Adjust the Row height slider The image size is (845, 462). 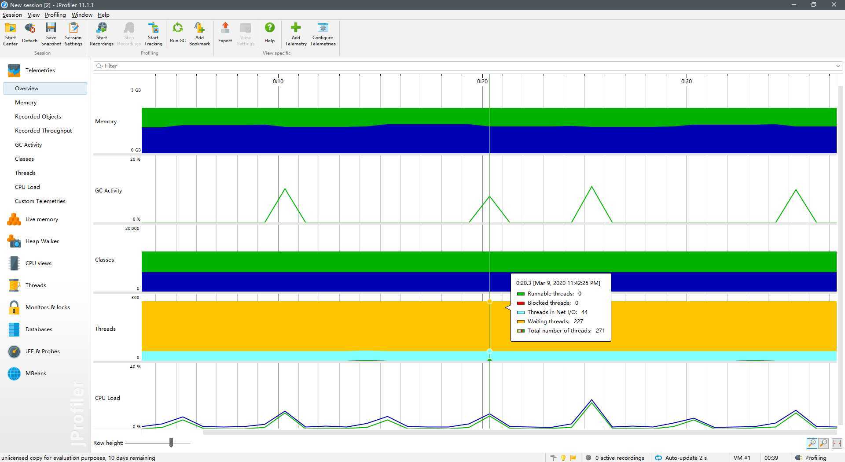pyautogui.click(x=171, y=442)
